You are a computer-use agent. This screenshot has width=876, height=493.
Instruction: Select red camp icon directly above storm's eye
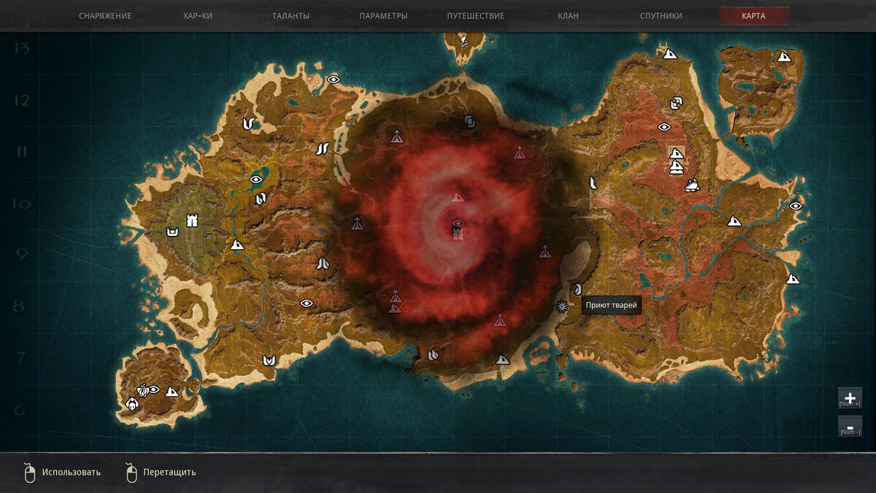[458, 196]
